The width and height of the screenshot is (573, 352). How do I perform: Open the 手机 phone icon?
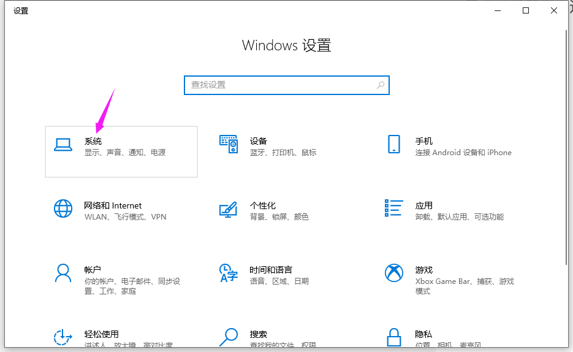pos(394,144)
